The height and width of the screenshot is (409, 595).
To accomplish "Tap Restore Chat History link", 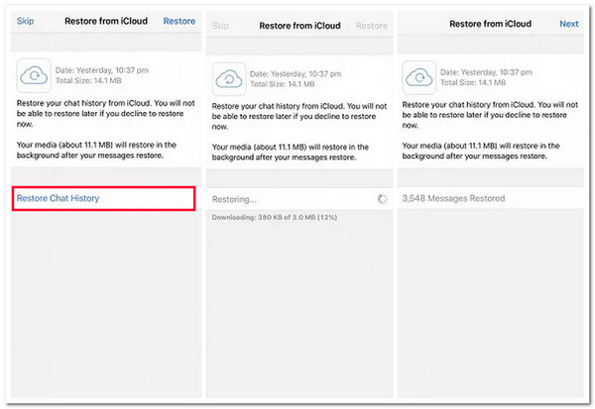I will [58, 198].
